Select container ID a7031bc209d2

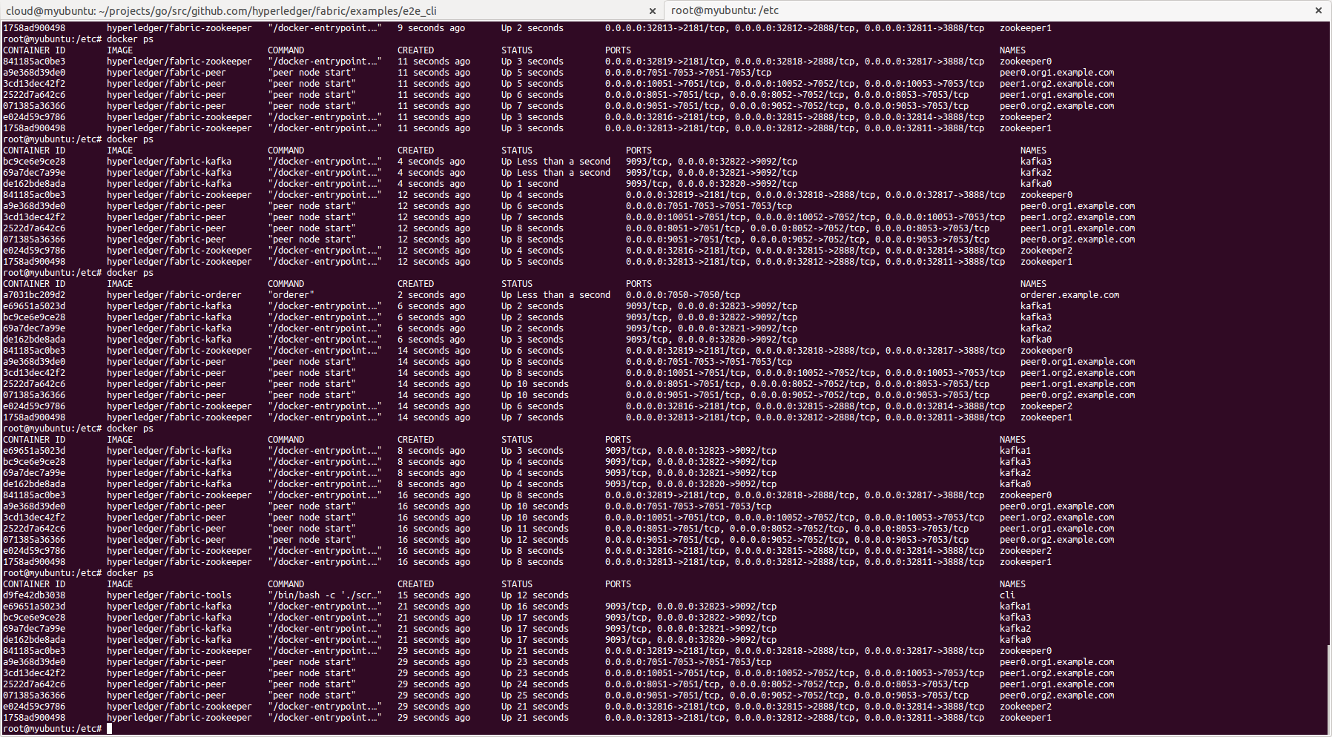34,295
